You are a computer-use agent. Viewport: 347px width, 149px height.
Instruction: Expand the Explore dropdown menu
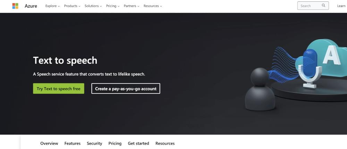pyautogui.click(x=52, y=6)
